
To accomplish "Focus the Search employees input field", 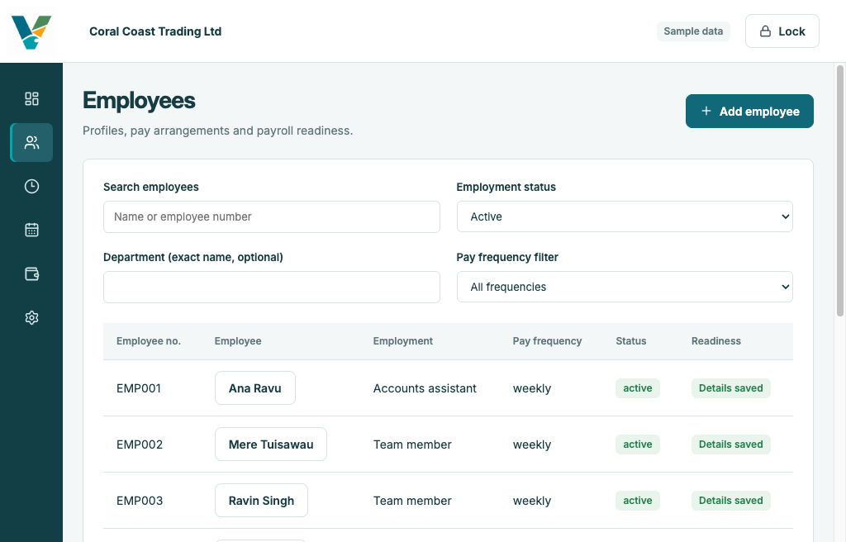I will click(271, 217).
